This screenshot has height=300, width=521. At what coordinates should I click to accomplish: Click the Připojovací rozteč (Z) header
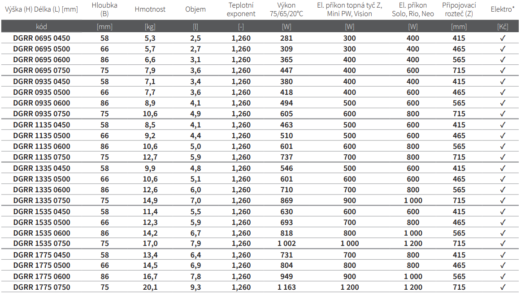click(x=459, y=9)
